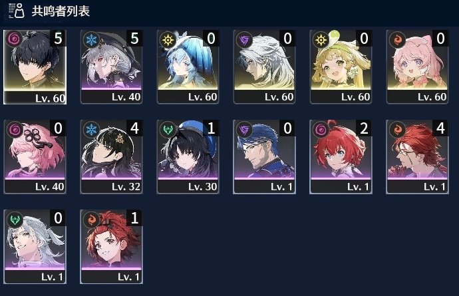Select the blue-haired man with glasses, Lv. 1

point(264,157)
